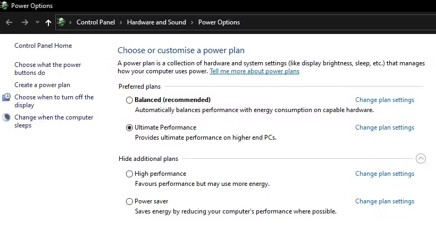Open Control Panel breadcrumb
The image size is (436, 231).
click(96, 22)
